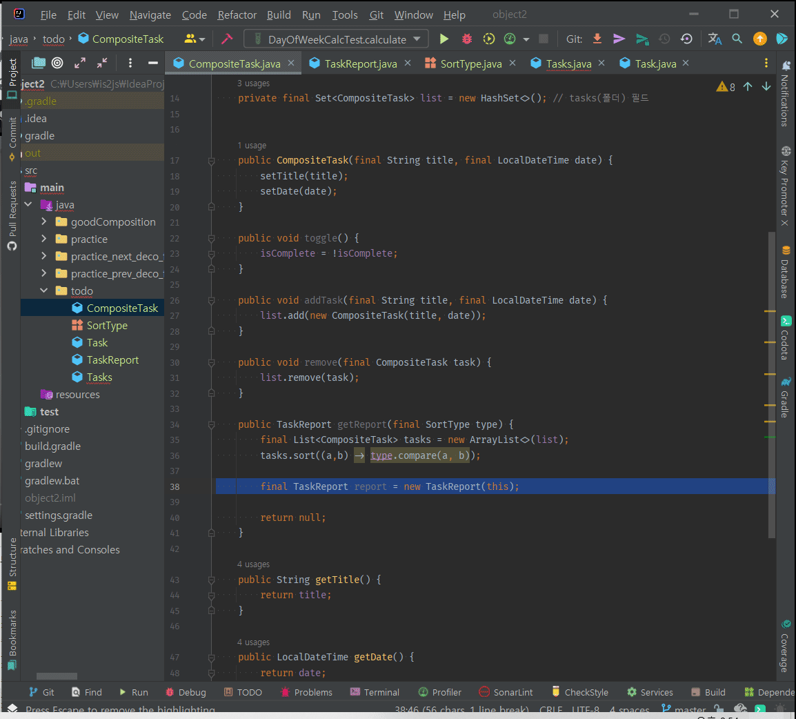Click the Project panel horizontal scrollbar
This screenshot has height=719, width=796.
[57, 676]
